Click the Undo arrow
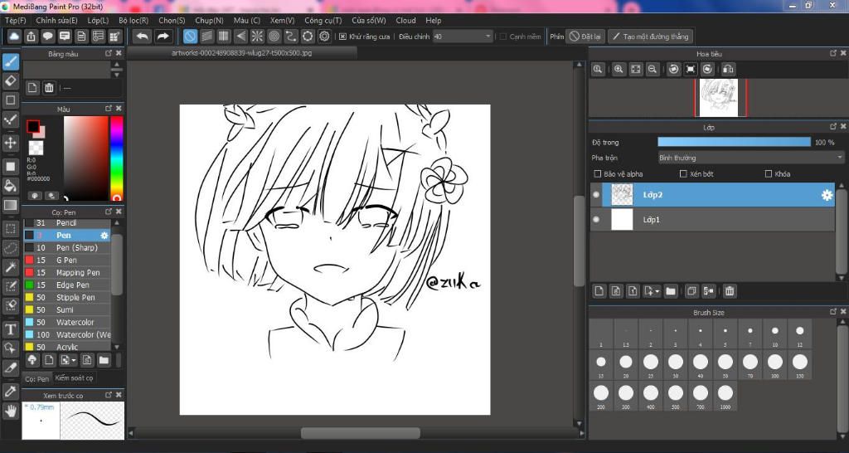This screenshot has width=849, height=453. tap(143, 37)
